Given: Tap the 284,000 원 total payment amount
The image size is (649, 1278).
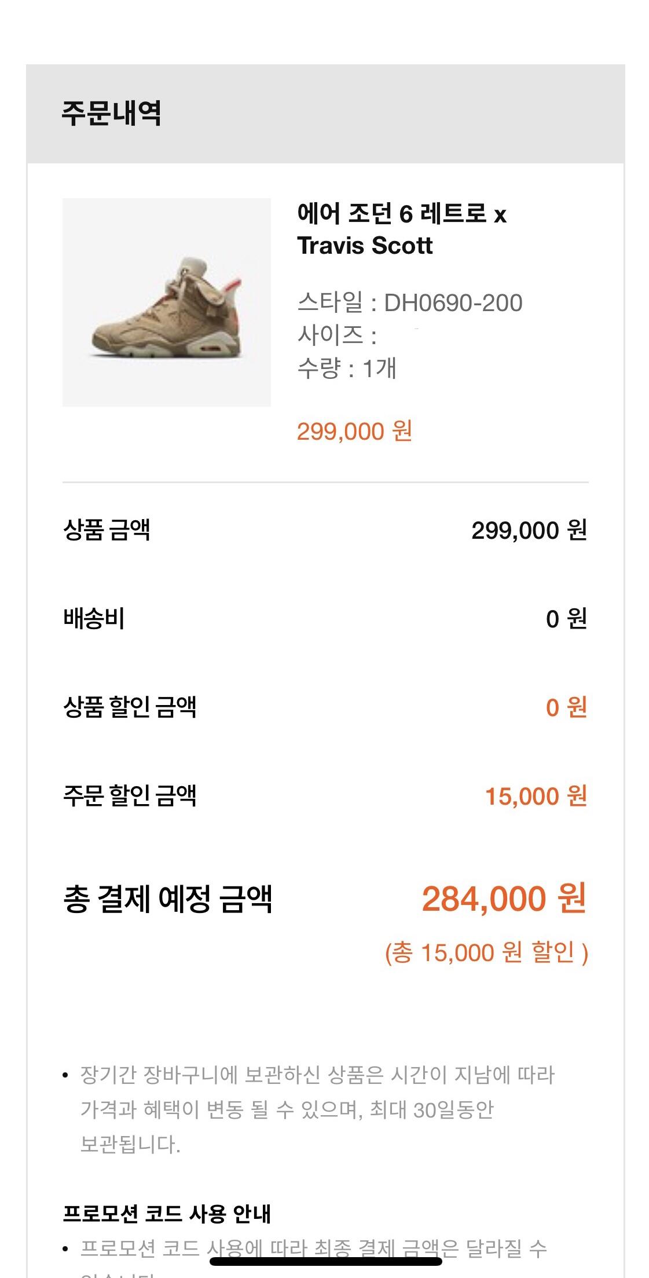Looking at the screenshot, I should [504, 899].
